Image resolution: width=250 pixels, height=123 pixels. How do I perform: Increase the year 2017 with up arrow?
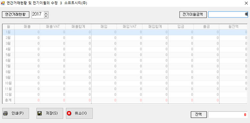46,13
